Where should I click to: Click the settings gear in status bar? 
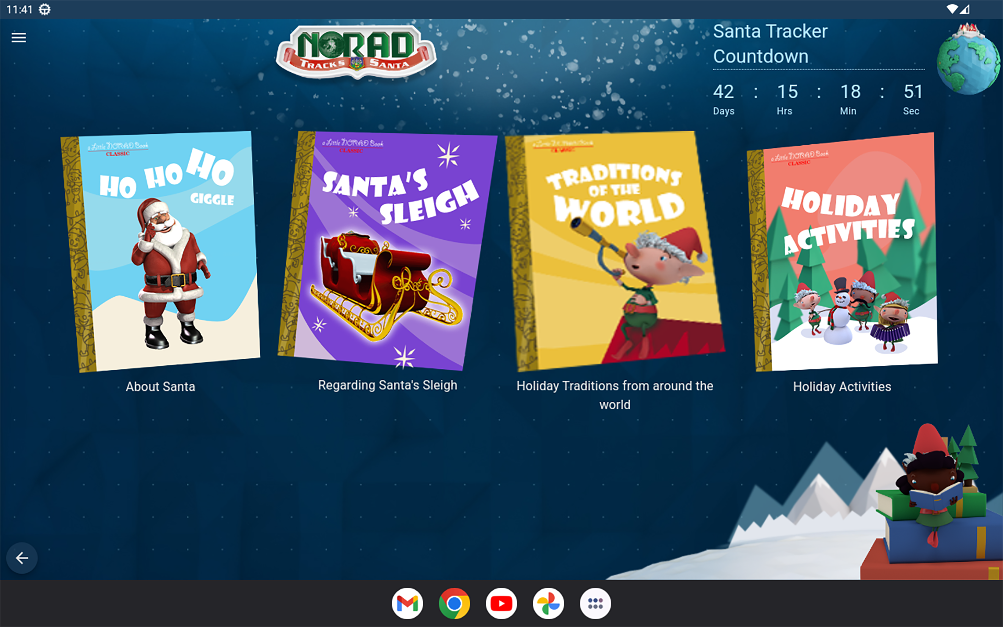point(45,9)
